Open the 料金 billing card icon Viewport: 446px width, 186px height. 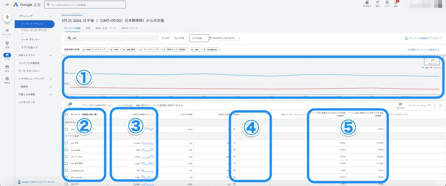[7, 67]
